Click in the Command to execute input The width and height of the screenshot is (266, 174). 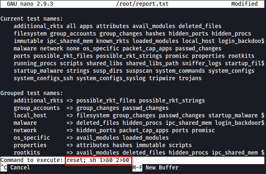click(x=165, y=160)
